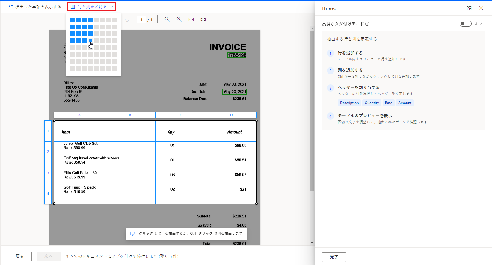492x265 pixels.
Task: Click 検出した単語を表示する option
Action: (35, 7)
